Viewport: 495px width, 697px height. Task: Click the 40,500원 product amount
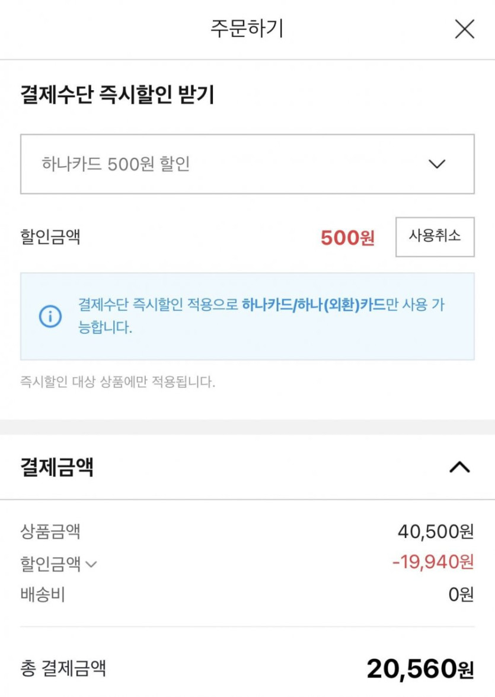436,531
